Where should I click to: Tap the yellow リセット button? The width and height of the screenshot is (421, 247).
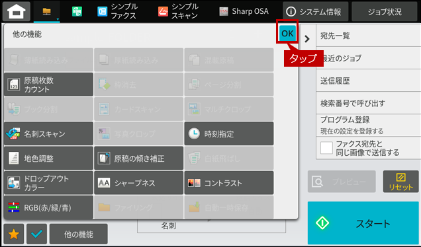coord(400,182)
